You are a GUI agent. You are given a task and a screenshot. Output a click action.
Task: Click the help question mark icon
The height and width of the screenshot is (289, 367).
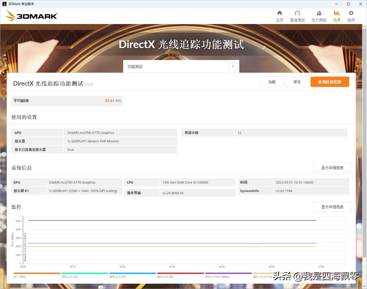tap(233, 67)
